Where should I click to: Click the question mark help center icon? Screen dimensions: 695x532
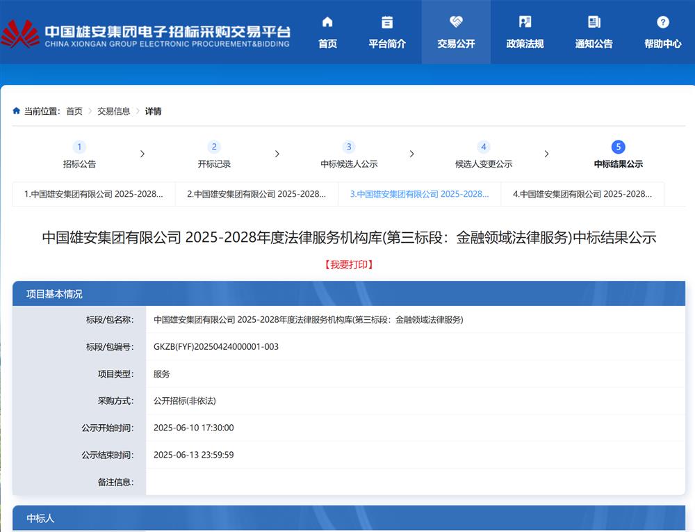pyautogui.click(x=662, y=22)
